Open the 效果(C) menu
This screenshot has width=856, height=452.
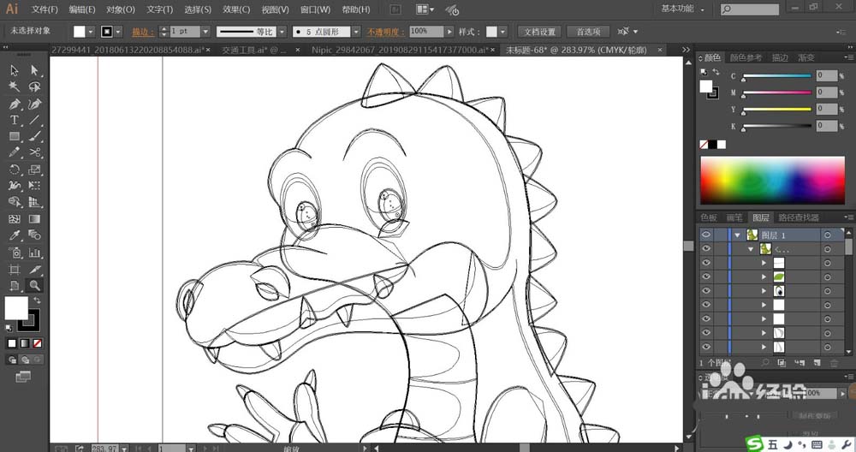(236, 9)
